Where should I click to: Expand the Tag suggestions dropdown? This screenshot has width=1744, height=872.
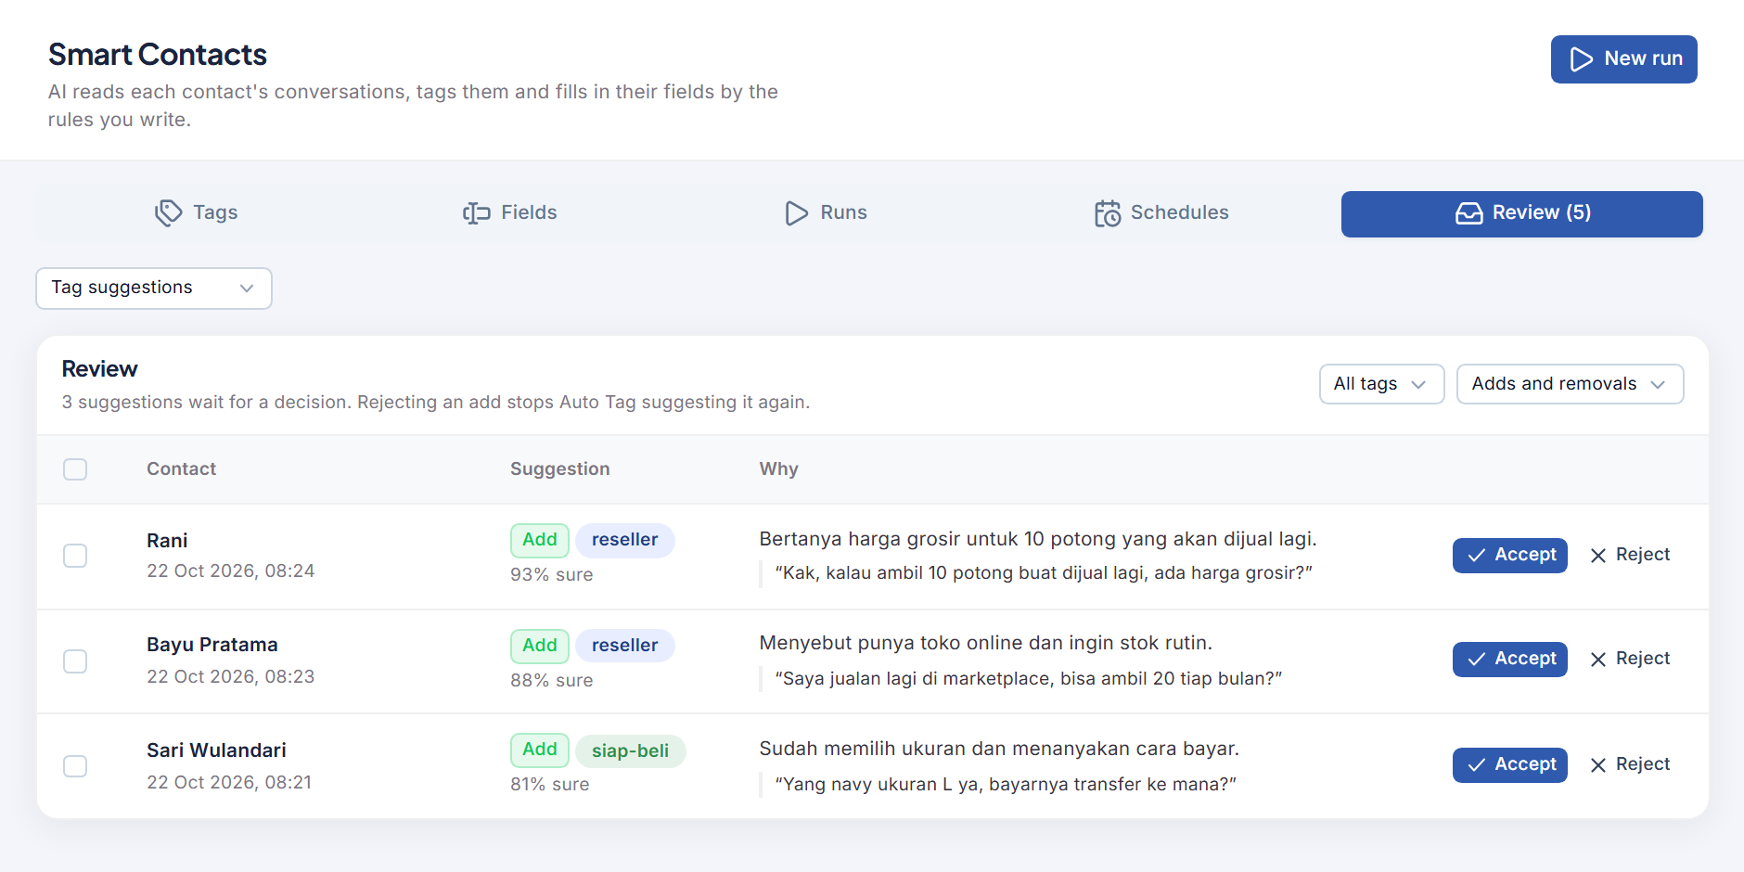154,289
